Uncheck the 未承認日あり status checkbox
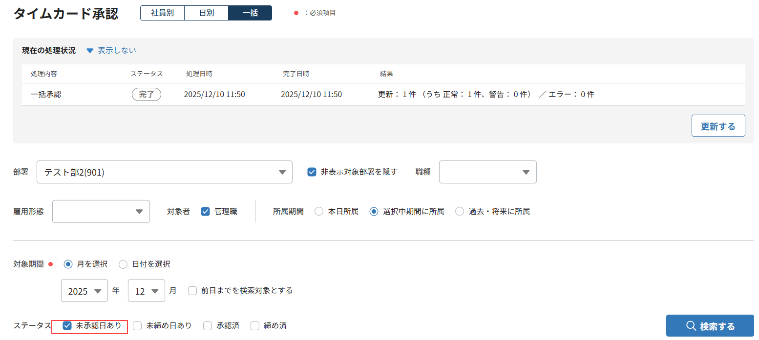The height and width of the screenshot is (340, 759). (x=67, y=325)
